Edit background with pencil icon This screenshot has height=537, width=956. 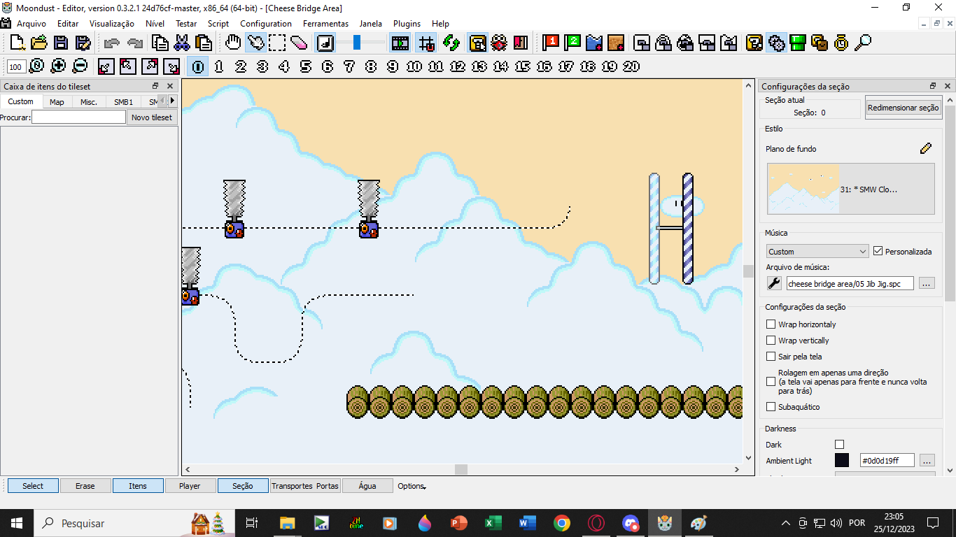pyautogui.click(x=926, y=148)
